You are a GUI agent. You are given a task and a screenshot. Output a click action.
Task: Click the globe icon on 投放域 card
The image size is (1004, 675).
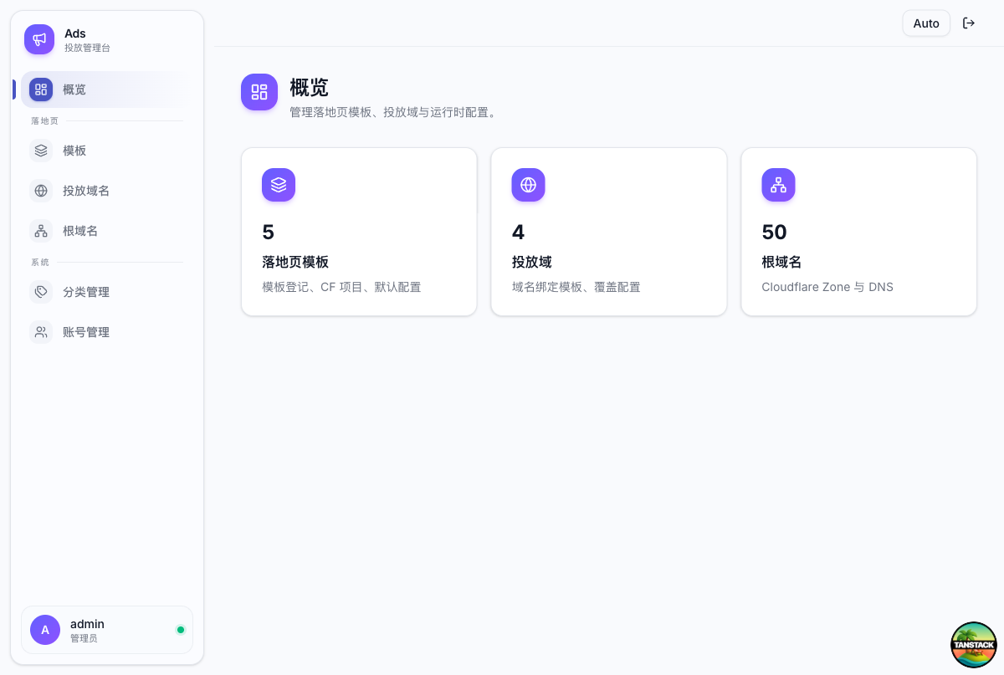coord(528,185)
